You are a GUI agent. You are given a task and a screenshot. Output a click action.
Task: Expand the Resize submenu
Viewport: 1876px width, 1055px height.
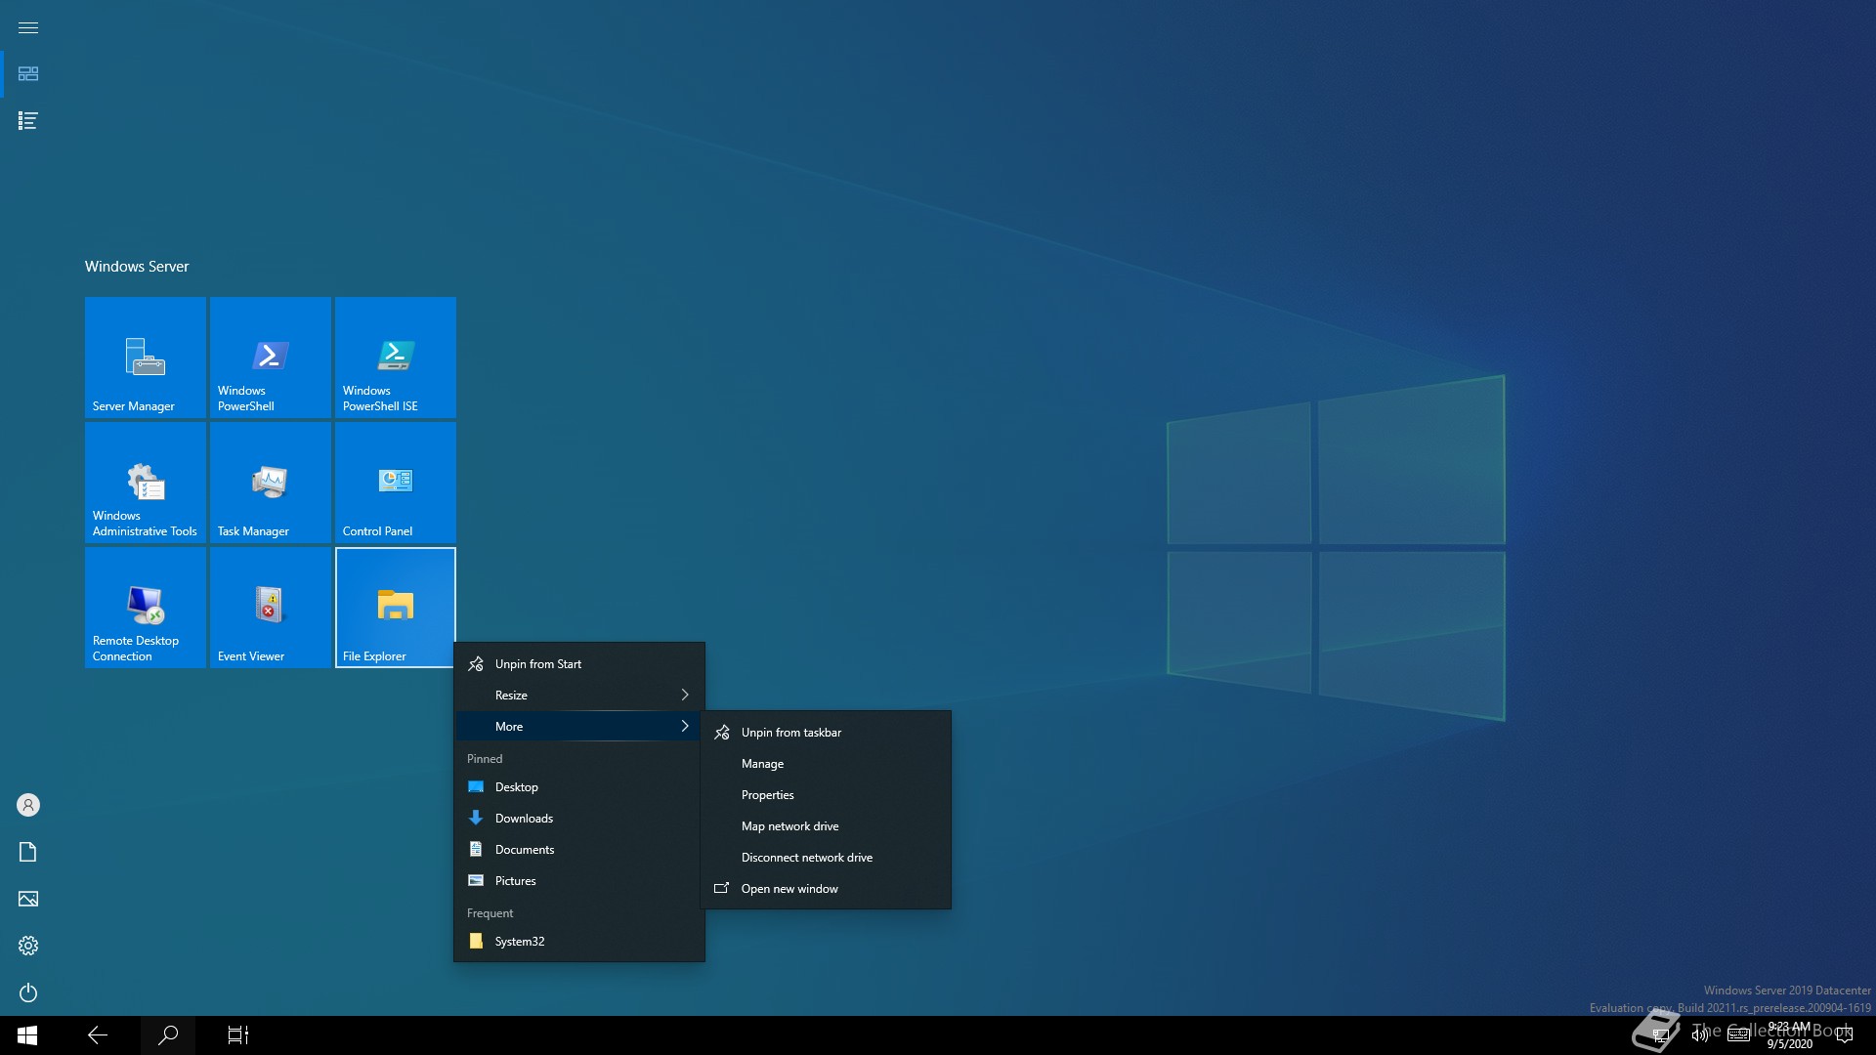579,696
